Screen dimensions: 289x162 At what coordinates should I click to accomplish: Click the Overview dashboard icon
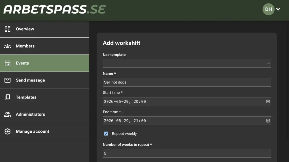coord(7,29)
